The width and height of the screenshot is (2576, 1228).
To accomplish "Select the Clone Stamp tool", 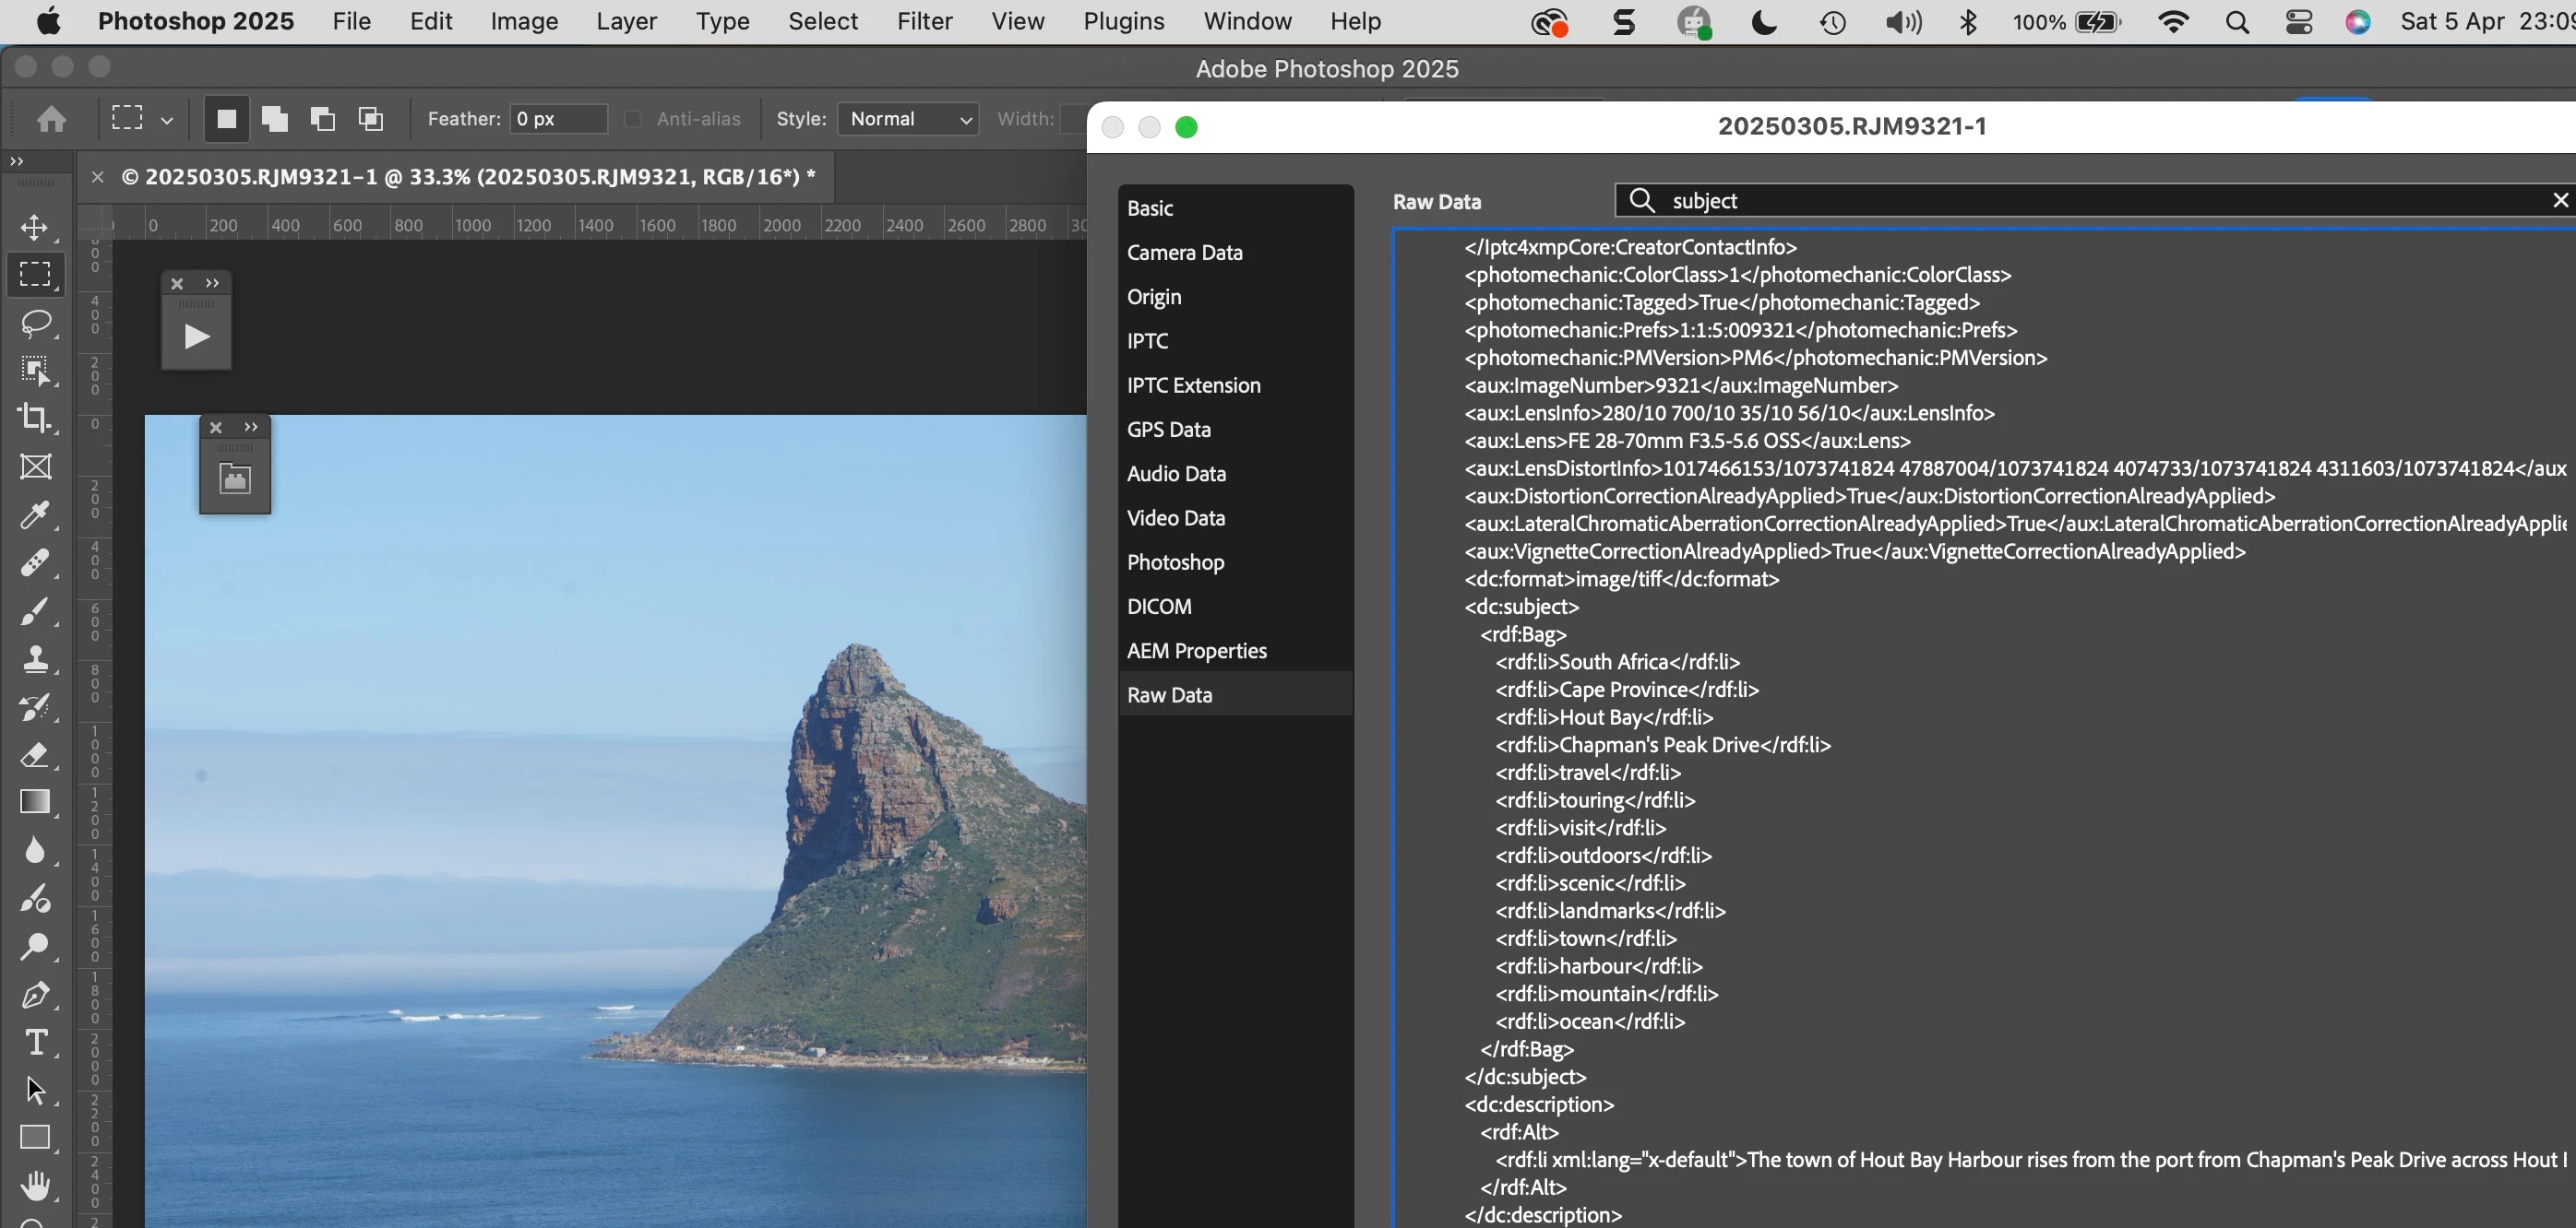I will (x=35, y=658).
